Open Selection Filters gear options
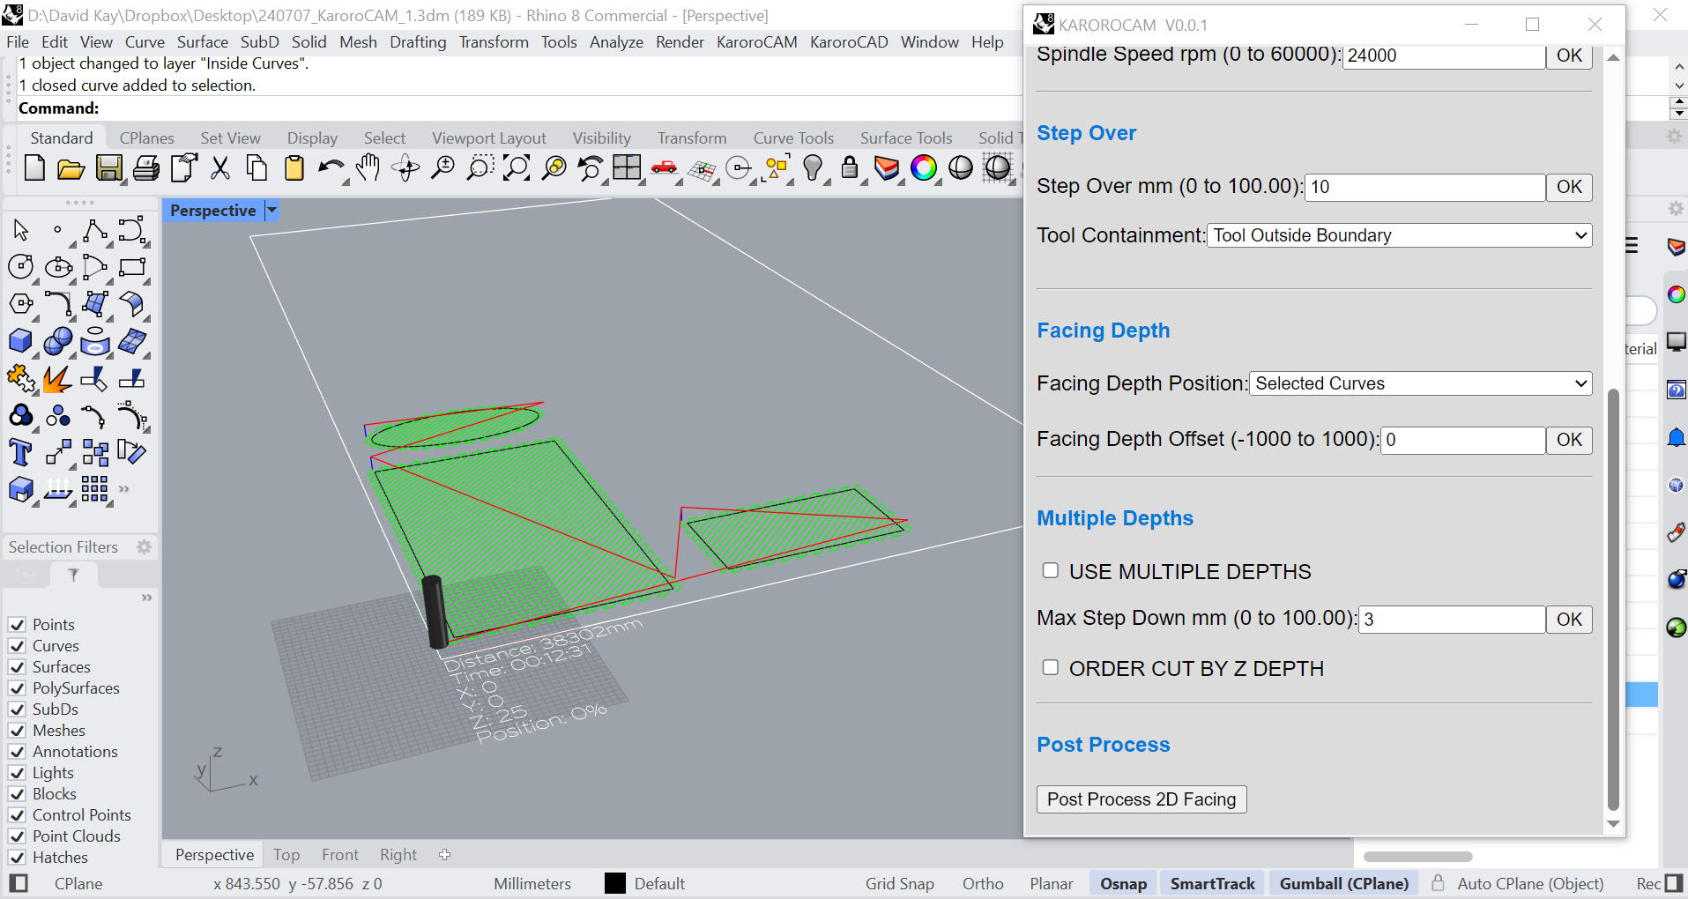 point(145,547)
